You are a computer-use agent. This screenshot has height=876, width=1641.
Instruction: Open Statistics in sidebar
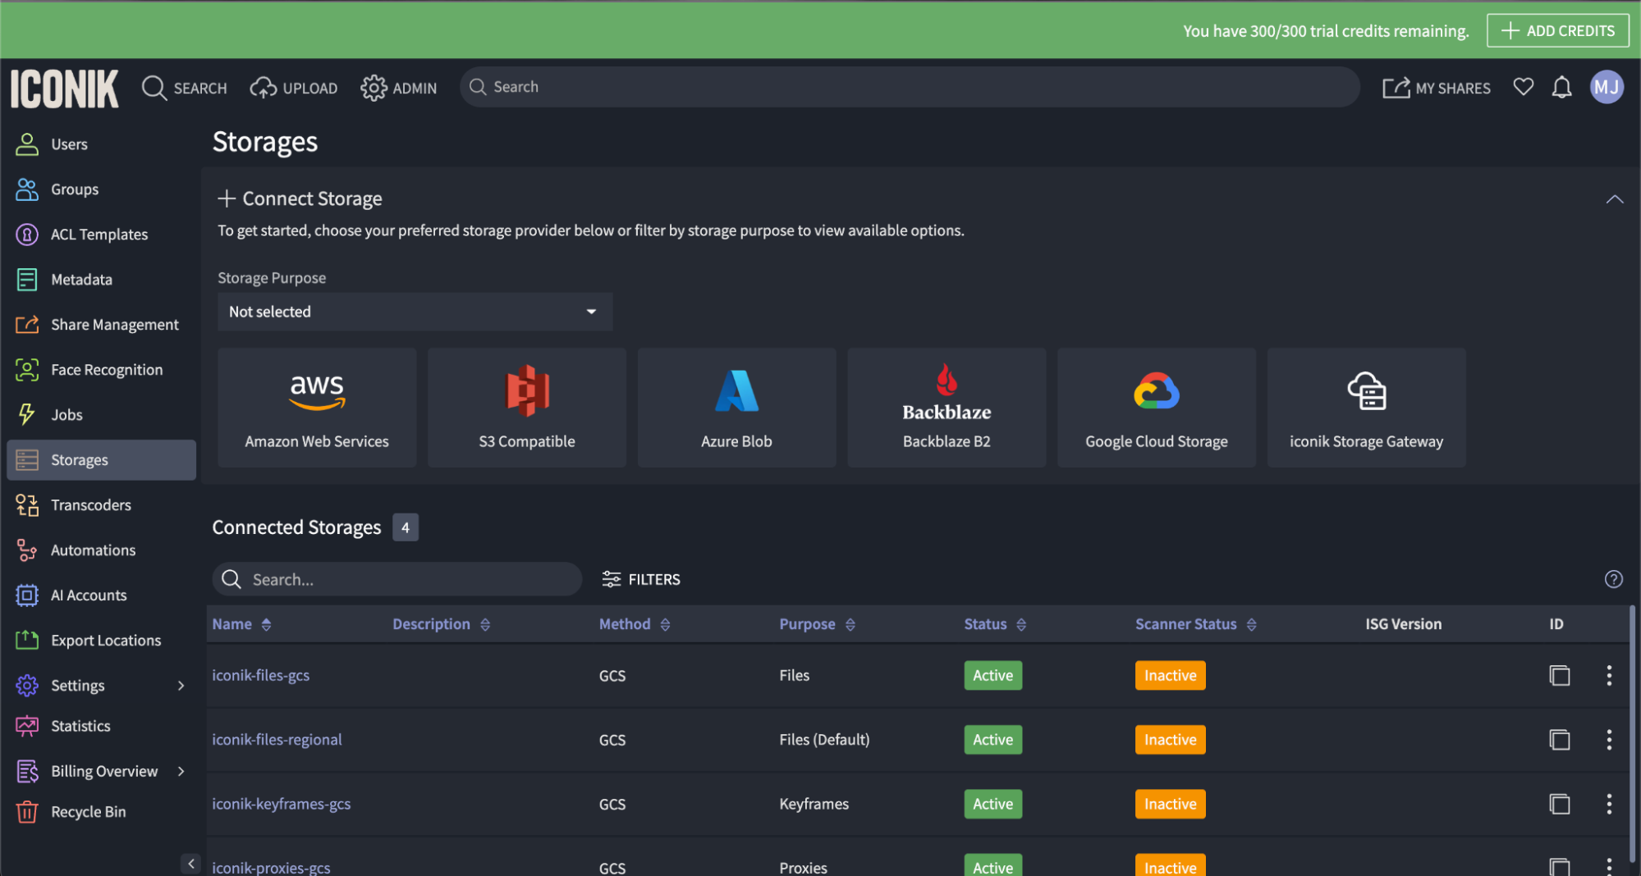coord(102,726)
